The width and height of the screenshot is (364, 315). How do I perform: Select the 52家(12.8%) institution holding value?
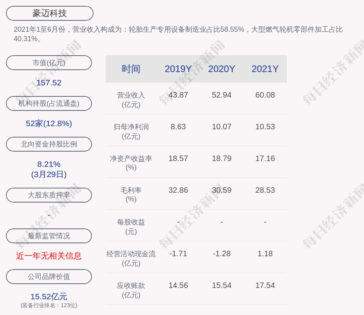pyautogui.click(x=49, y=123)
